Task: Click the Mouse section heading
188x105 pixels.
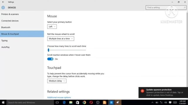Action: coord(52,16)
